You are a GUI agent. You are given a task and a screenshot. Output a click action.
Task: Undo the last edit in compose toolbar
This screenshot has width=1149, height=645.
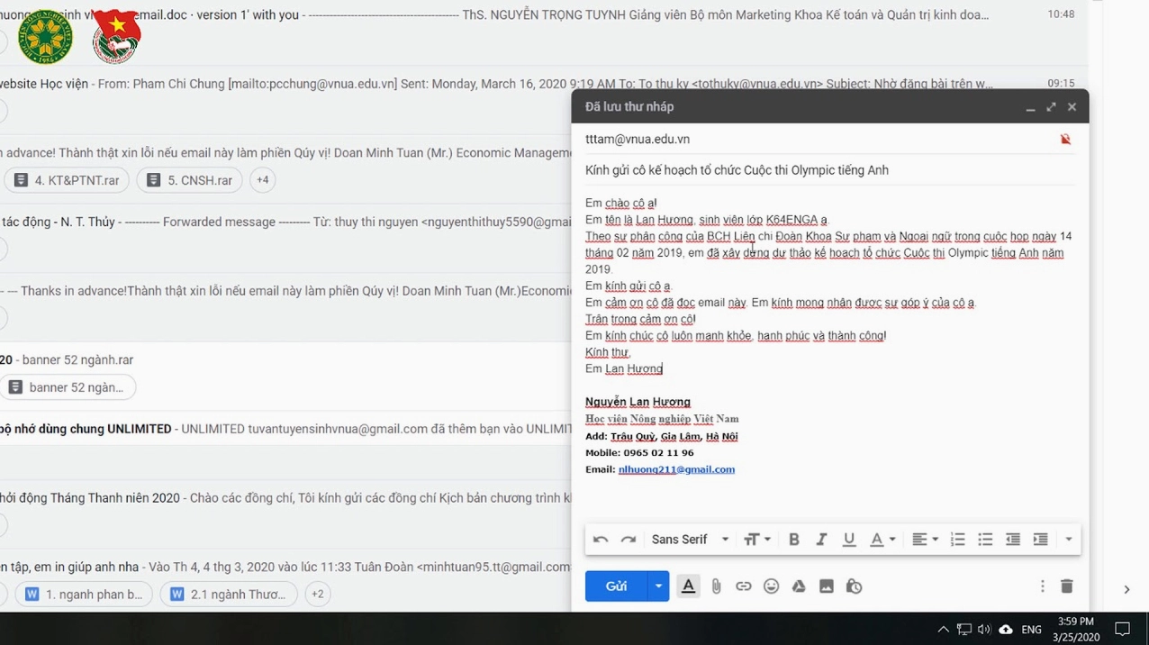click(x=601, y=540)
